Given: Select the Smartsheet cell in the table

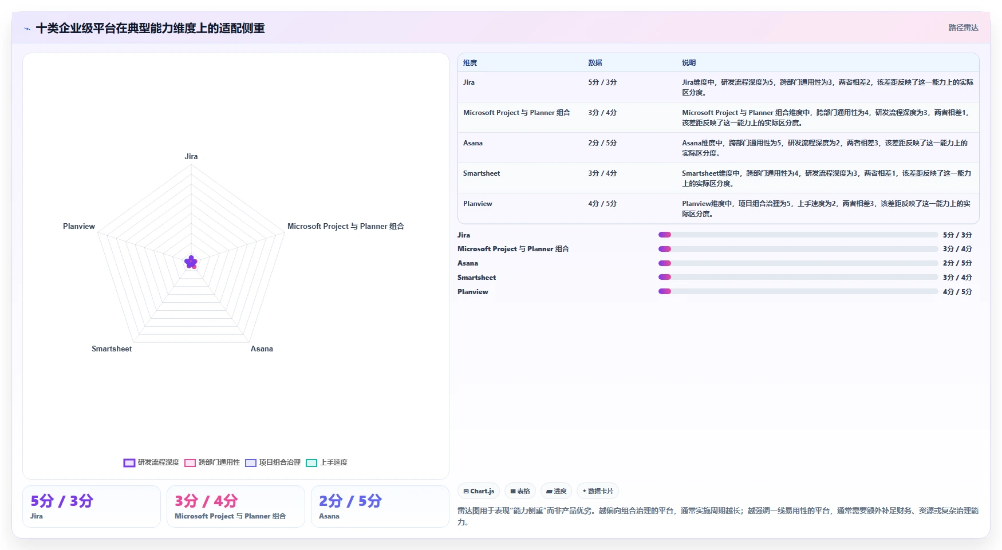Looking at the screenshot, I should click(x=482, y=173).
